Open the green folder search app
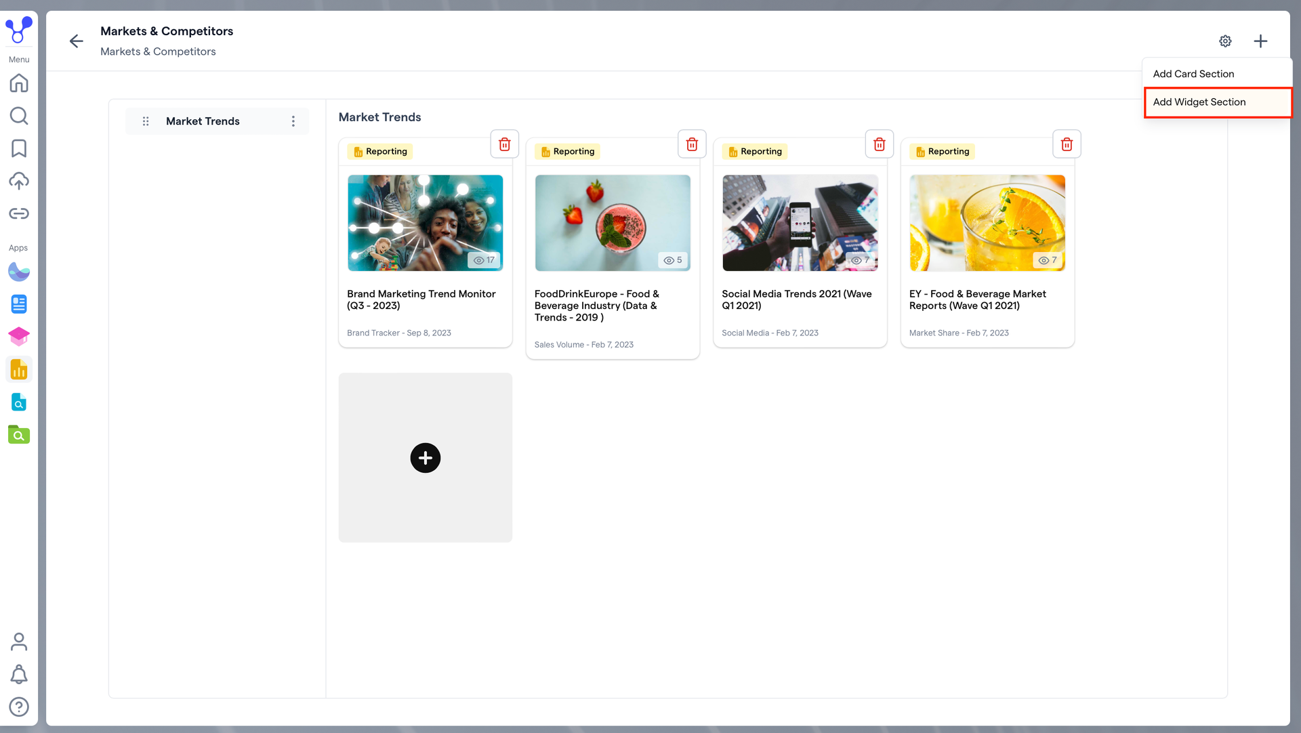1301x733 pixels. 19,434
